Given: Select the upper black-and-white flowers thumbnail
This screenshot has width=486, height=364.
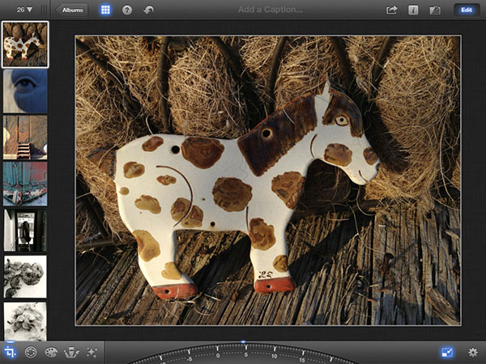Looking at the screenshot, I should (25, 277).
